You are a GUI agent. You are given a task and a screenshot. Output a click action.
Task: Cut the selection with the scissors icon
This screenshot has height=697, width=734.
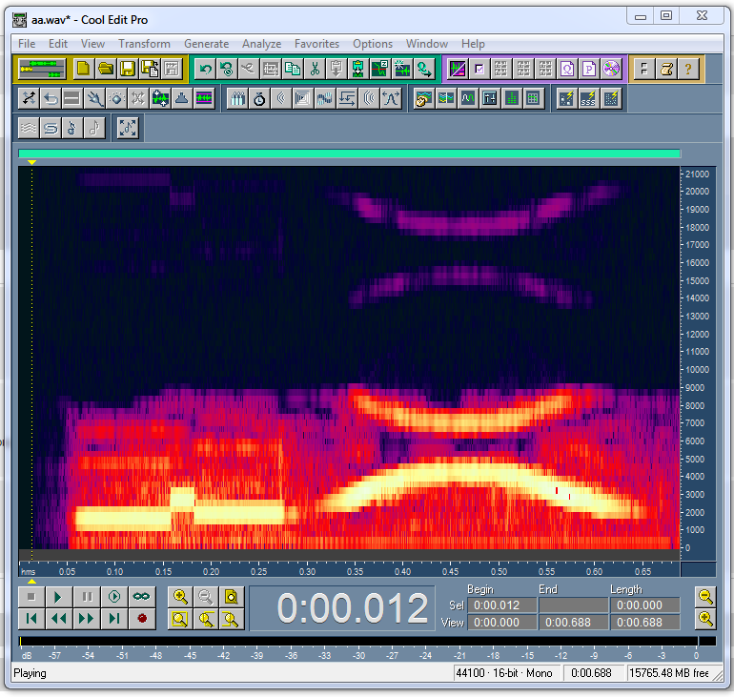314,69
